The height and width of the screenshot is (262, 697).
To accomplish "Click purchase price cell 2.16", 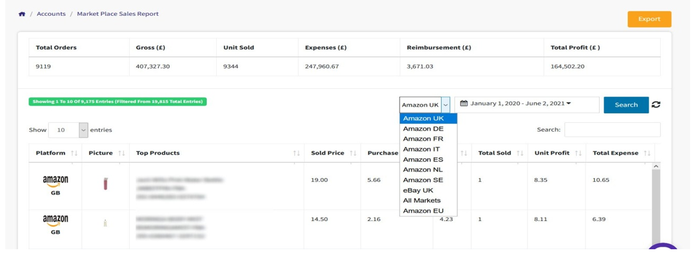I will (x=374, y=219).
